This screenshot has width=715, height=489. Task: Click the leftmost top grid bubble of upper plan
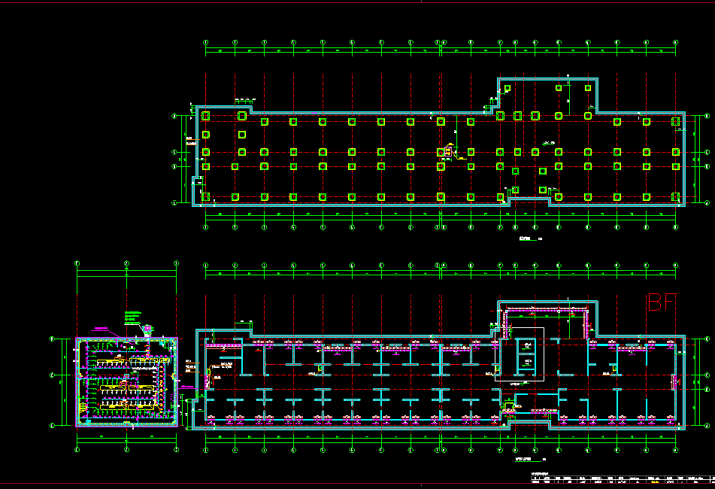(x=205, y=42)
